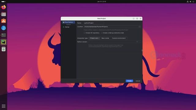
Task: Enable Create Git repository checkbox
Action: (85, 33)
